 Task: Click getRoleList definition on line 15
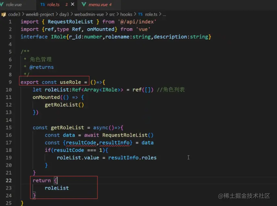(67, 127)
